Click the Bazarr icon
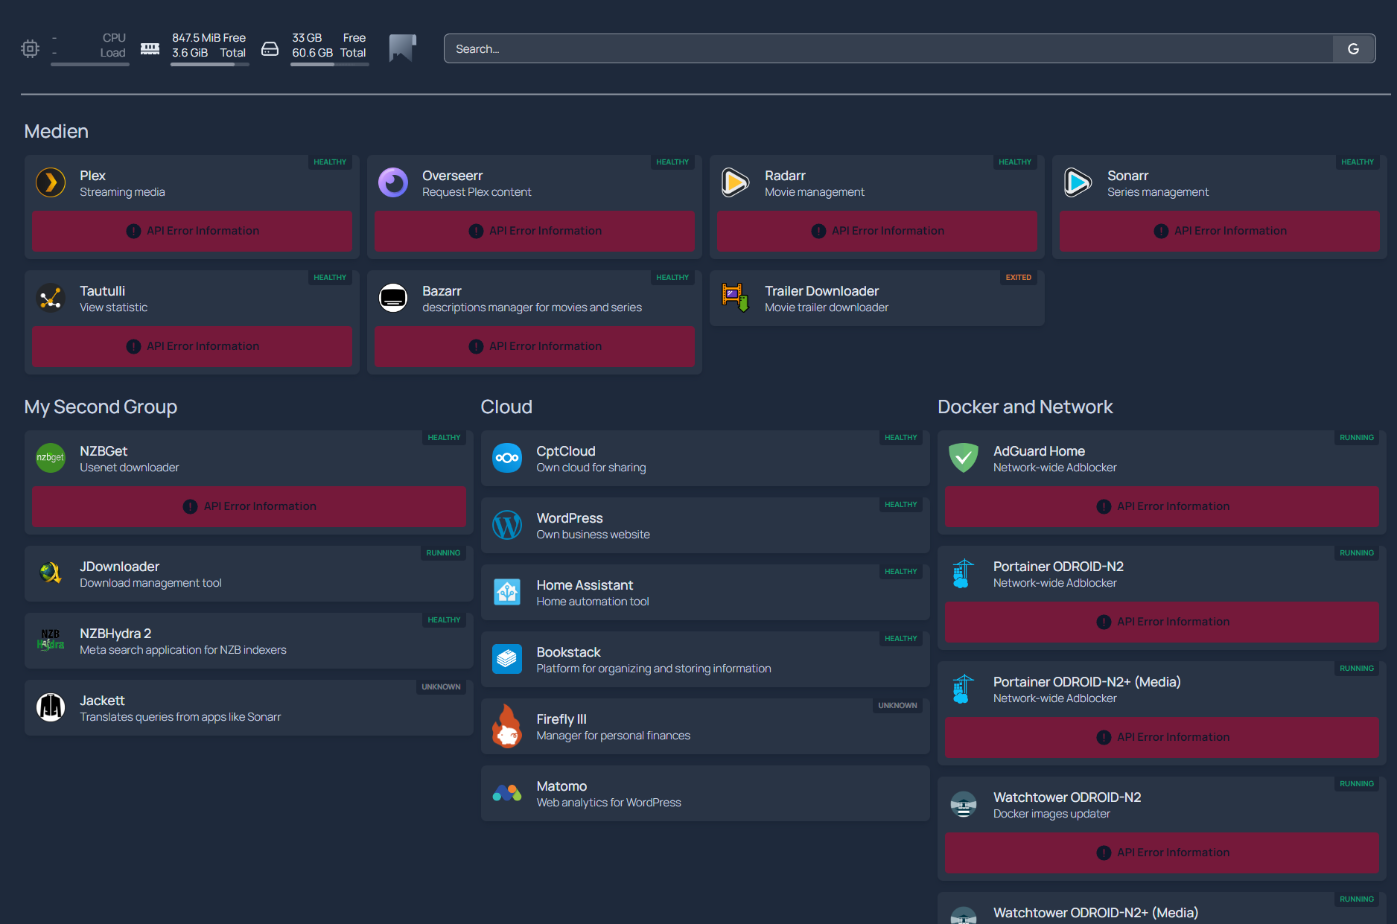 393,298
